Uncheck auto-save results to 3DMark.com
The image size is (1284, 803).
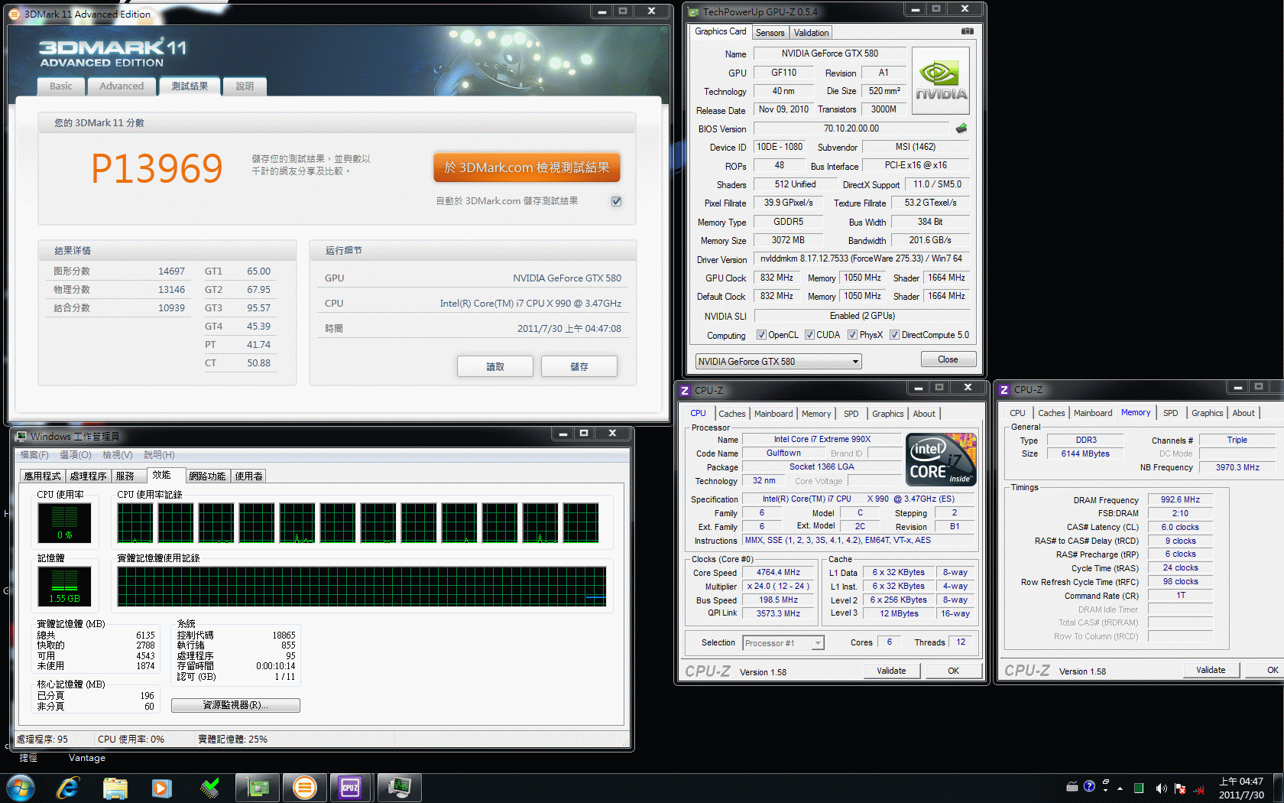pos(616,201)
